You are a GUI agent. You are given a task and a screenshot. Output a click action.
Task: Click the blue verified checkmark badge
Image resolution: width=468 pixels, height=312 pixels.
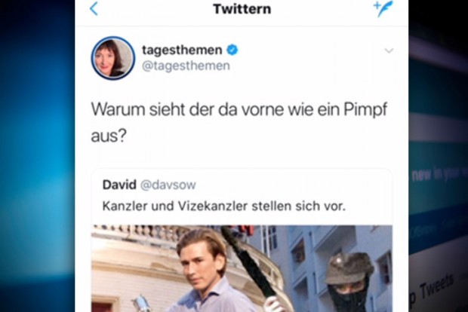click(232, 50)
